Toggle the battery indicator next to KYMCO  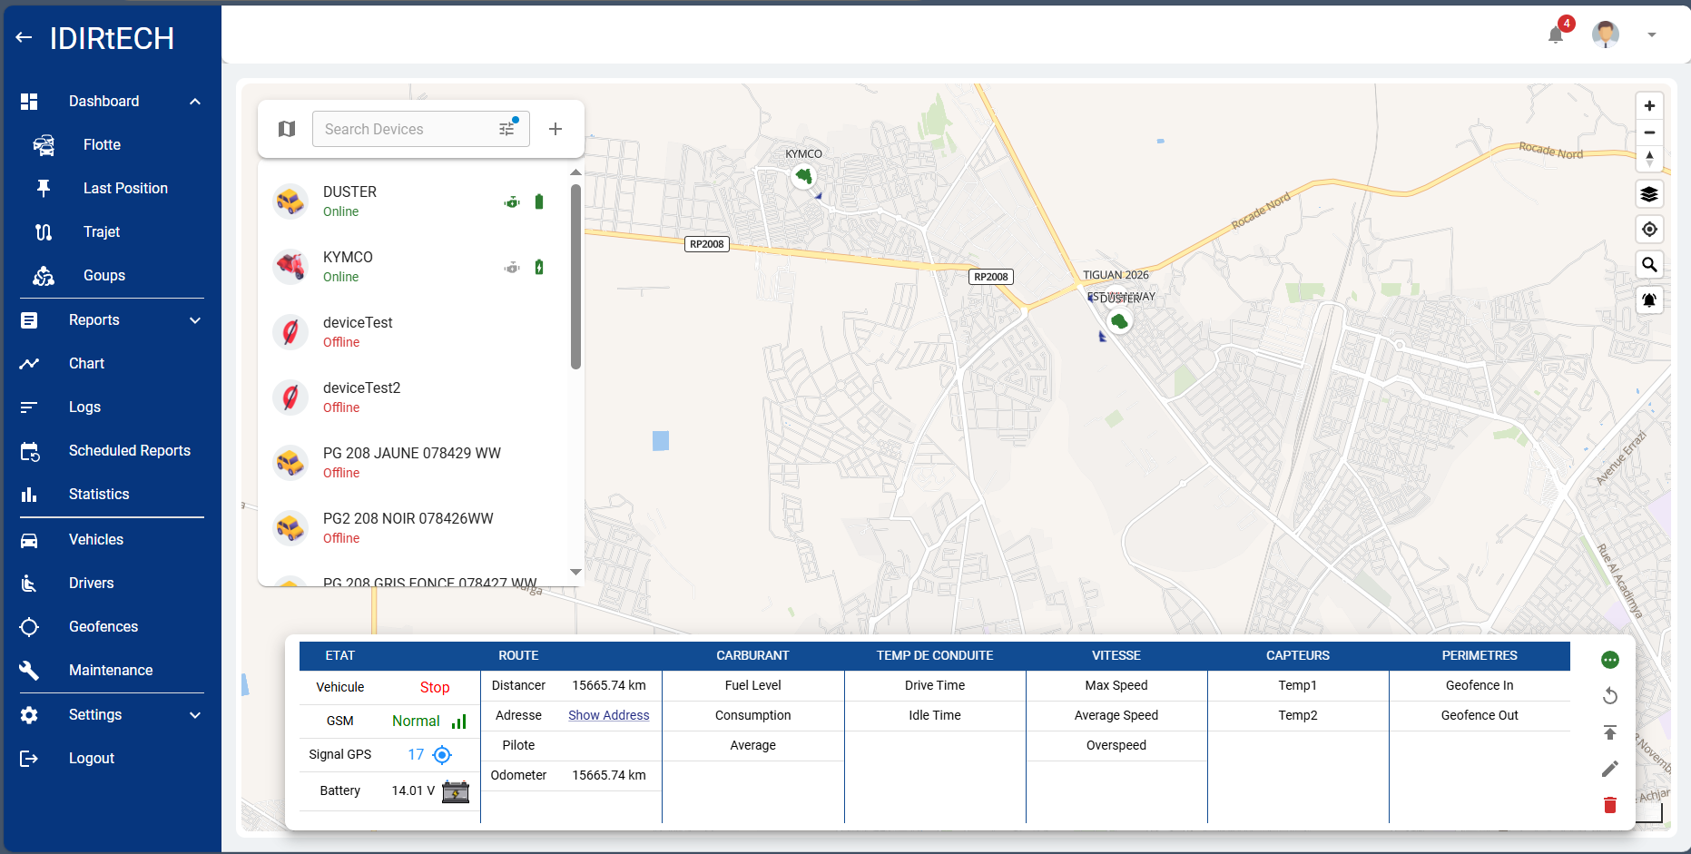[539, 267]
